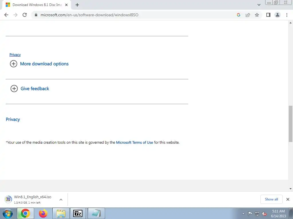This screenshot has height=219, width=293.
Task: Click the page vertical scrollbar thumb
Action: (x=291, y=124)
